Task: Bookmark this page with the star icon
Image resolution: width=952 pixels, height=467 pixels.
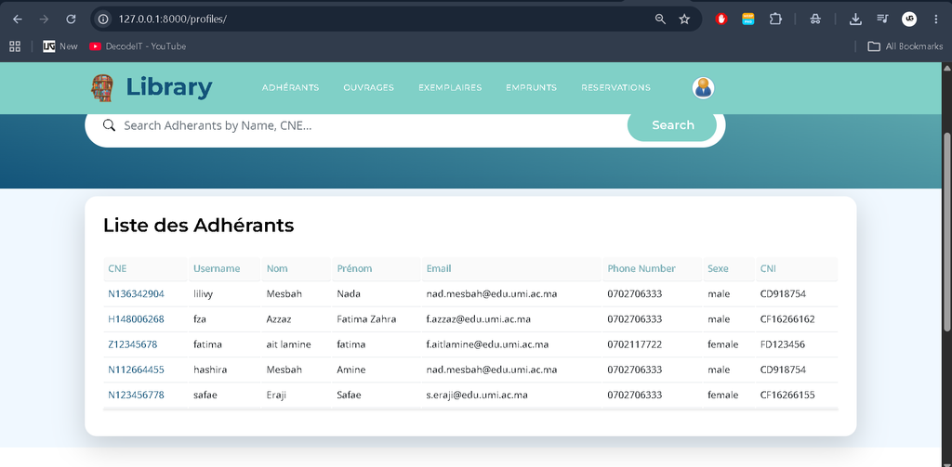Action: point(684,19)
